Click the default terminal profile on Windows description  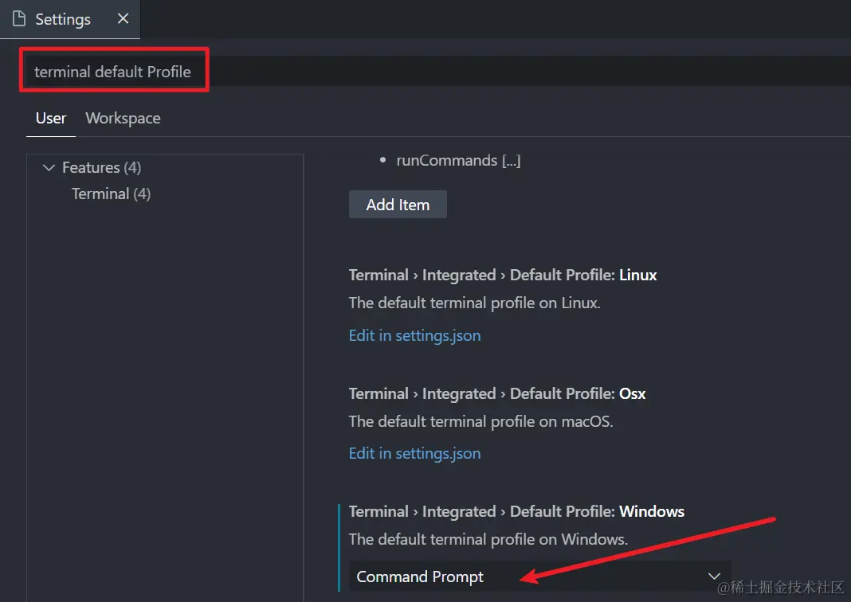coord(490,539)
